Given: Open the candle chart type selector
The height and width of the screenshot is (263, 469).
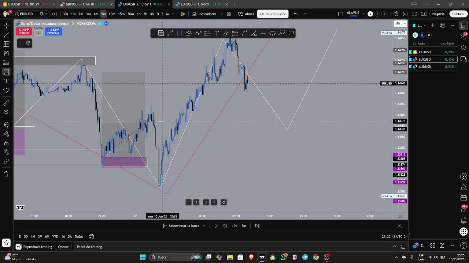Looking at the screenshot, I should pos(183,14).
